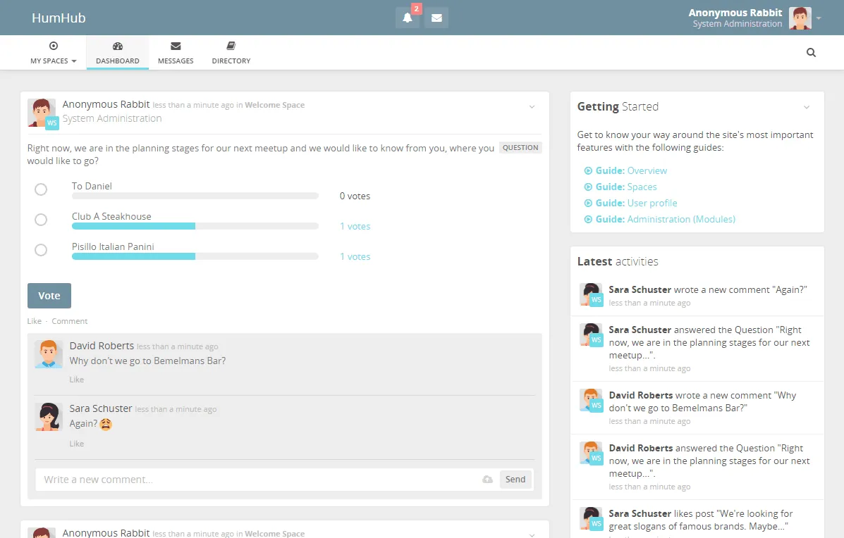
Task: Open the user account menu caret
Action: point(819,18)
